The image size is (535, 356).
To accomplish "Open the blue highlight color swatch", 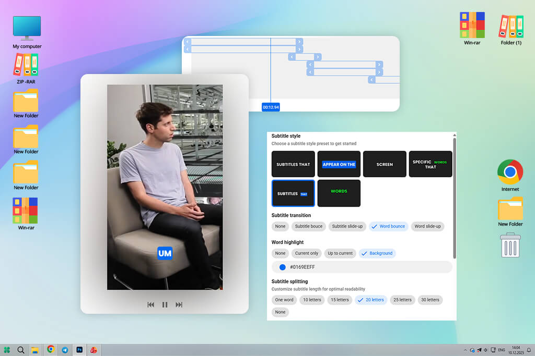I will coord(283,267).
